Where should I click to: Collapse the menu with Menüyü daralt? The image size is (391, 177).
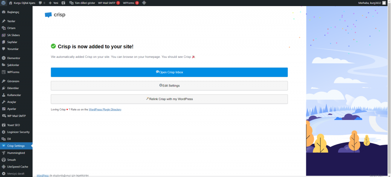click(x=16, y=174)
